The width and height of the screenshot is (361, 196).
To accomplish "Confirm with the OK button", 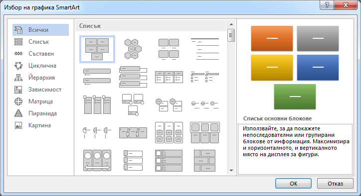I will tap(293, 184).
